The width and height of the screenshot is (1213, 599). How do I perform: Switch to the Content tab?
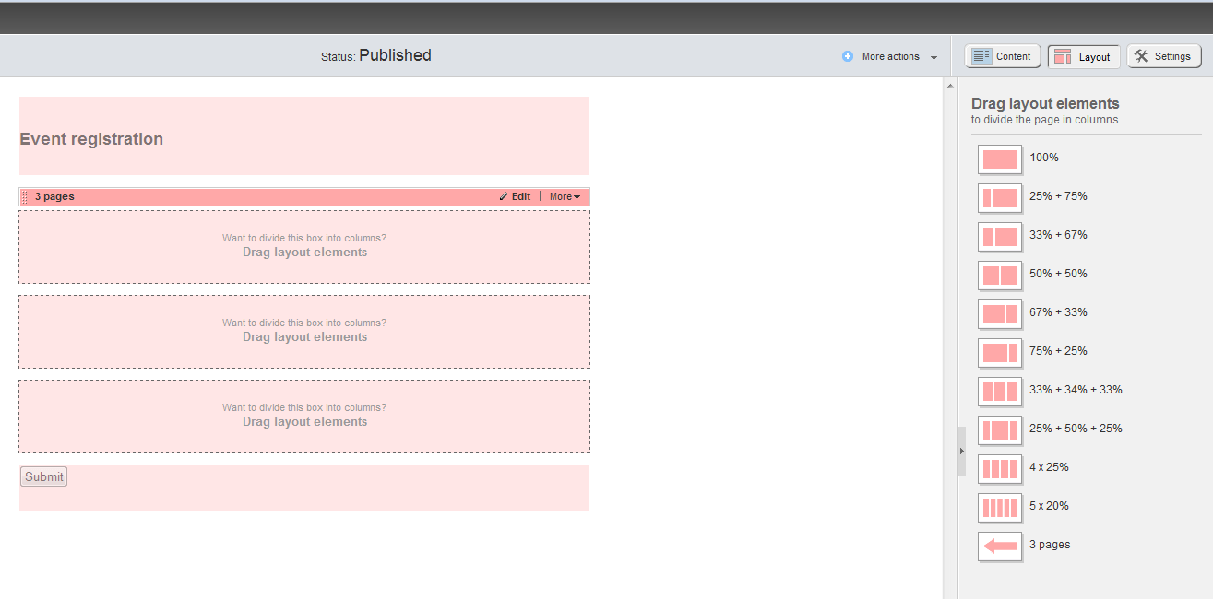click(1003, 57)
